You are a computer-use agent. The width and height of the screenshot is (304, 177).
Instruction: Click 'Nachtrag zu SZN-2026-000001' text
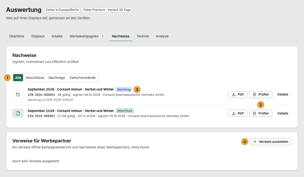[50, 100]
